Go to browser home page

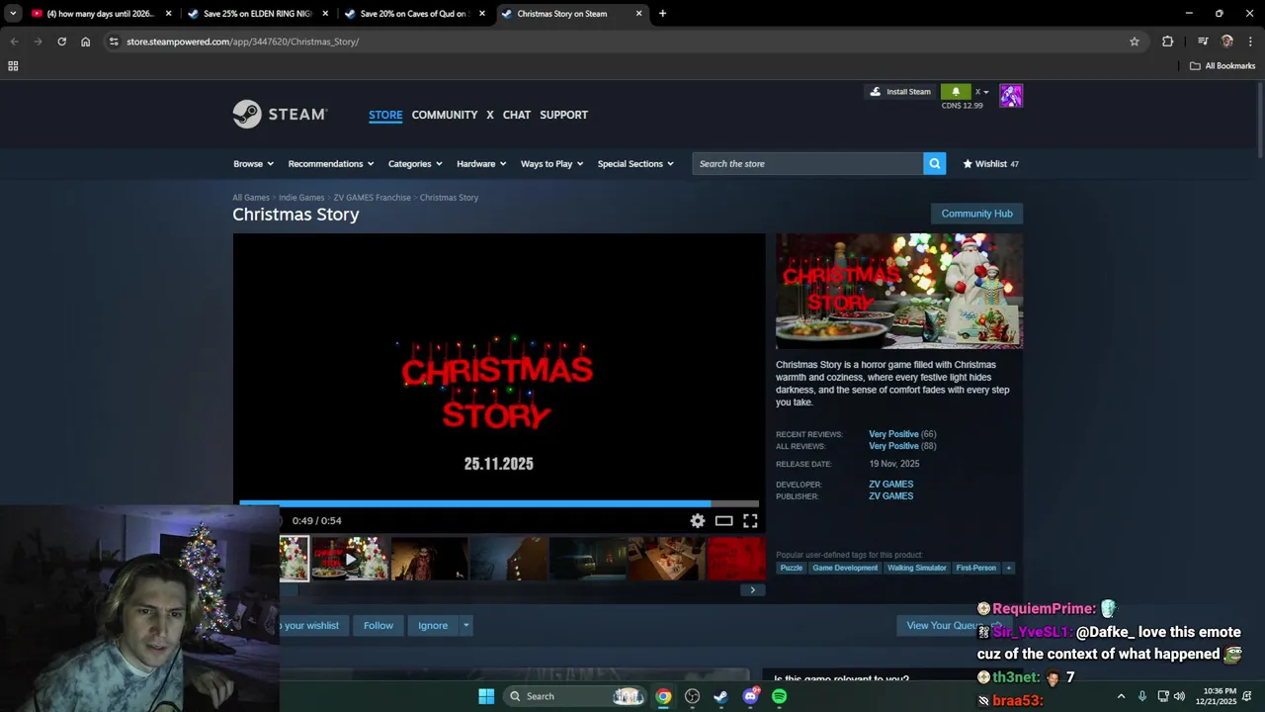pos(85,42)
